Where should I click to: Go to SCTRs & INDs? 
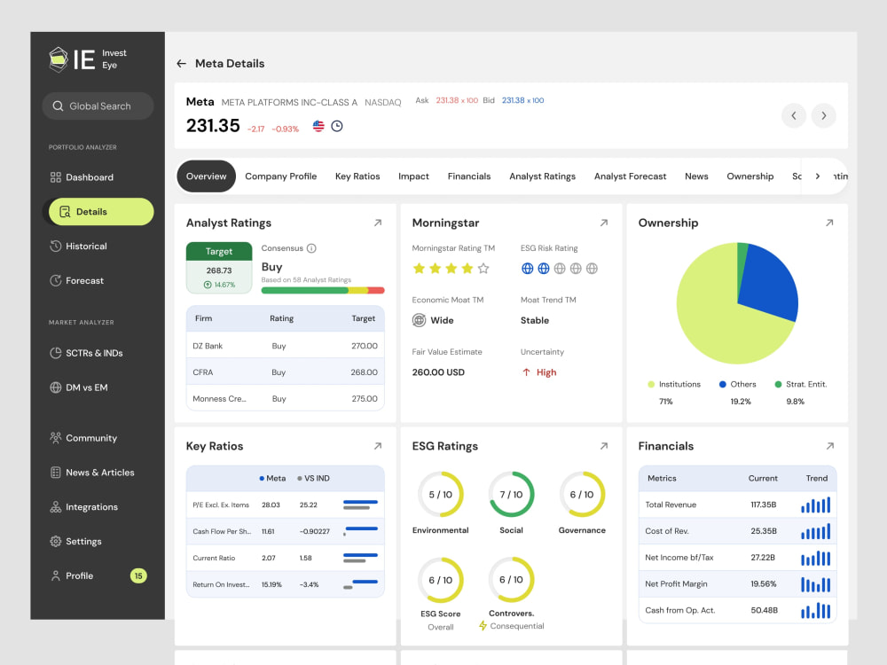coord(87,353)
